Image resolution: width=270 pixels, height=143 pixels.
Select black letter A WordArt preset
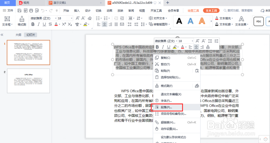(x=179, y=21)
